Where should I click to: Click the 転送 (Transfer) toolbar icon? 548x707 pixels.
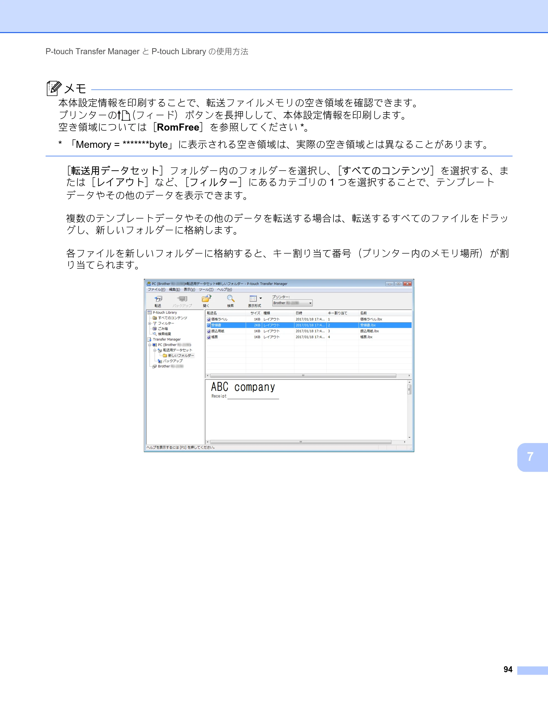(x=158, y=299)
